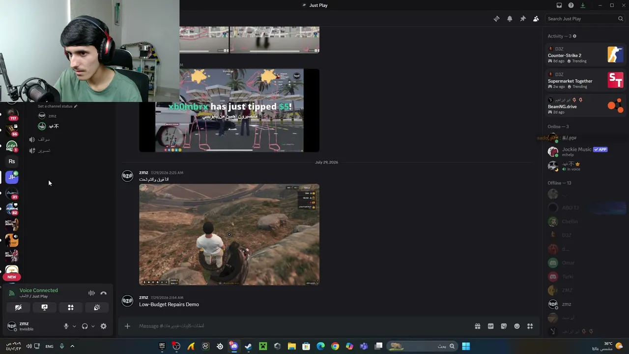Deafen with the headphones button

85,326
